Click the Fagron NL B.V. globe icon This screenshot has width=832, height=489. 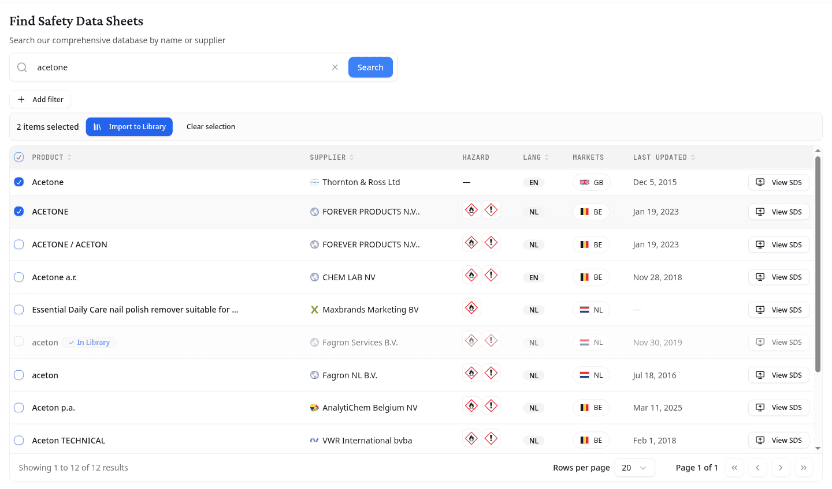314,375
